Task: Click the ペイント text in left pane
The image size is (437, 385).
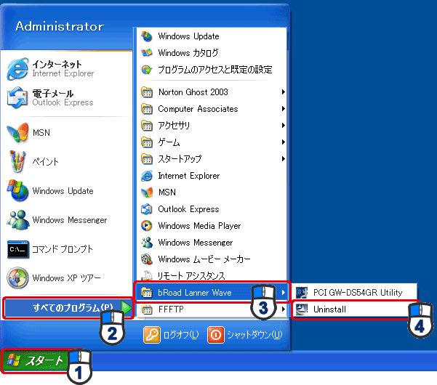Action: point(45,162)
